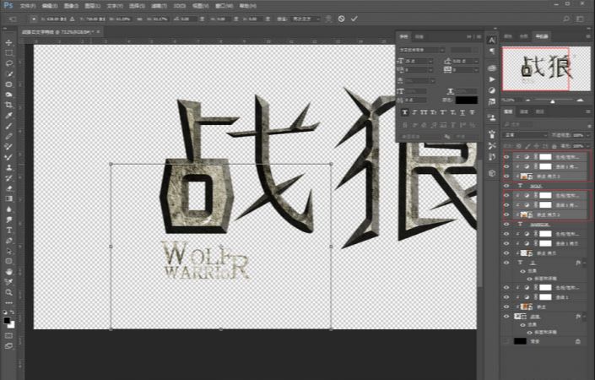Click the Navigator zoom slider handle
595x380 pixels.
coord(553,101)
